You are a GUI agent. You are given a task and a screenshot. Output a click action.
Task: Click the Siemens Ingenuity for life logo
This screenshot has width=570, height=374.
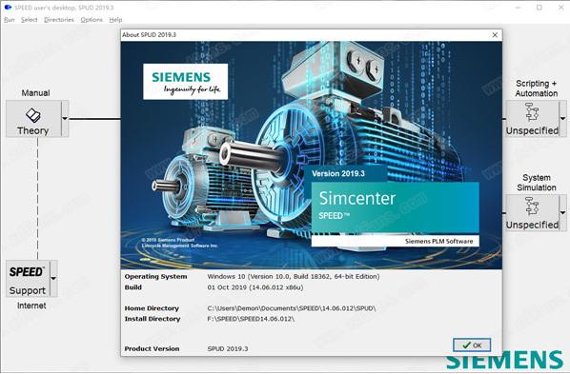pos(186,82)
